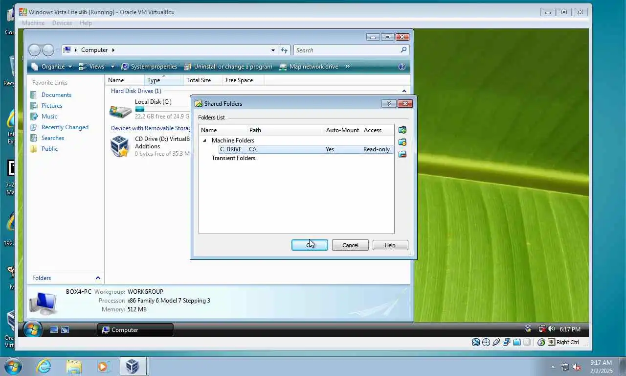Expand toolbar overflow chevron

(x=348, y=67)
